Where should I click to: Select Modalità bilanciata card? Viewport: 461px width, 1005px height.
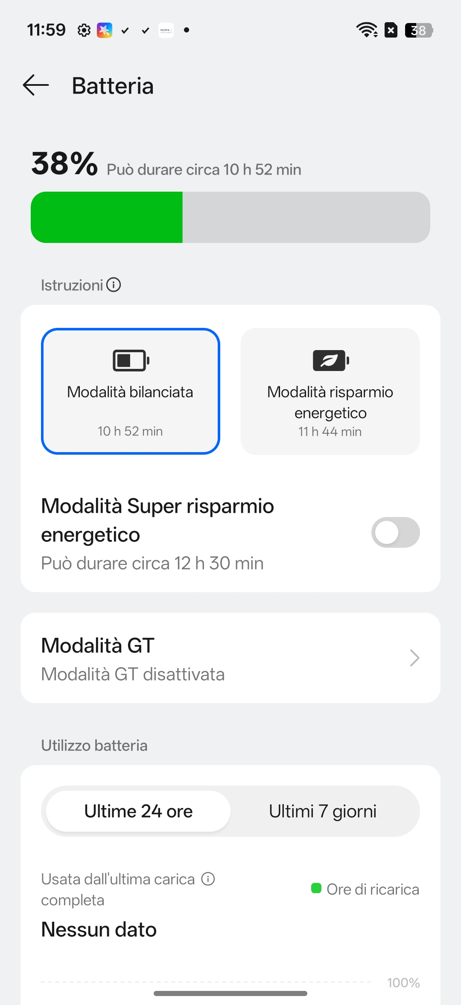coord(130,391)
